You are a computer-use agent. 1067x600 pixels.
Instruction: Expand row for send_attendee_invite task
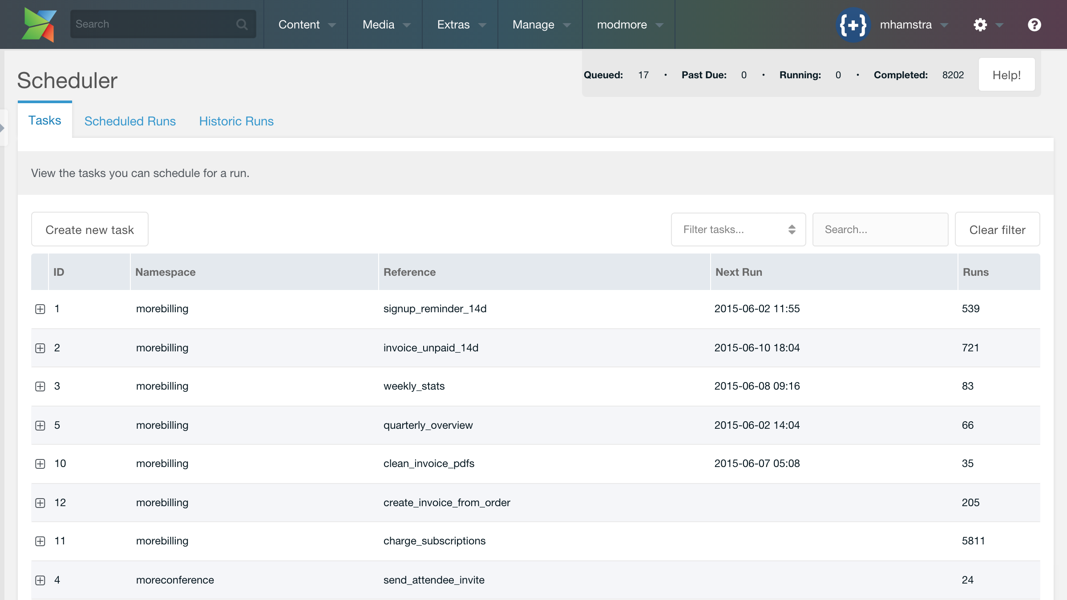tap(40, 580)
